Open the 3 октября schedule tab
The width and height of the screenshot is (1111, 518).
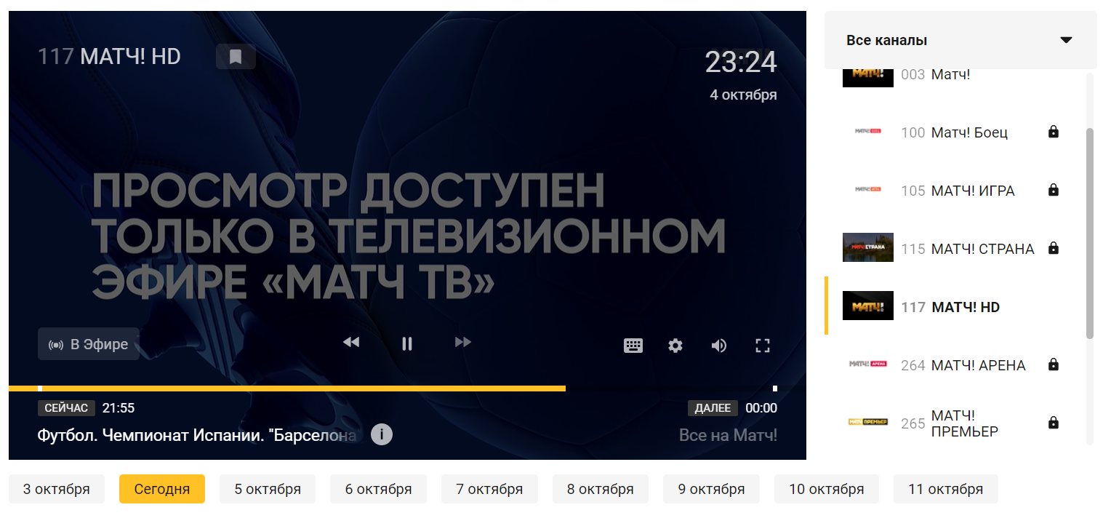point(57,489)
